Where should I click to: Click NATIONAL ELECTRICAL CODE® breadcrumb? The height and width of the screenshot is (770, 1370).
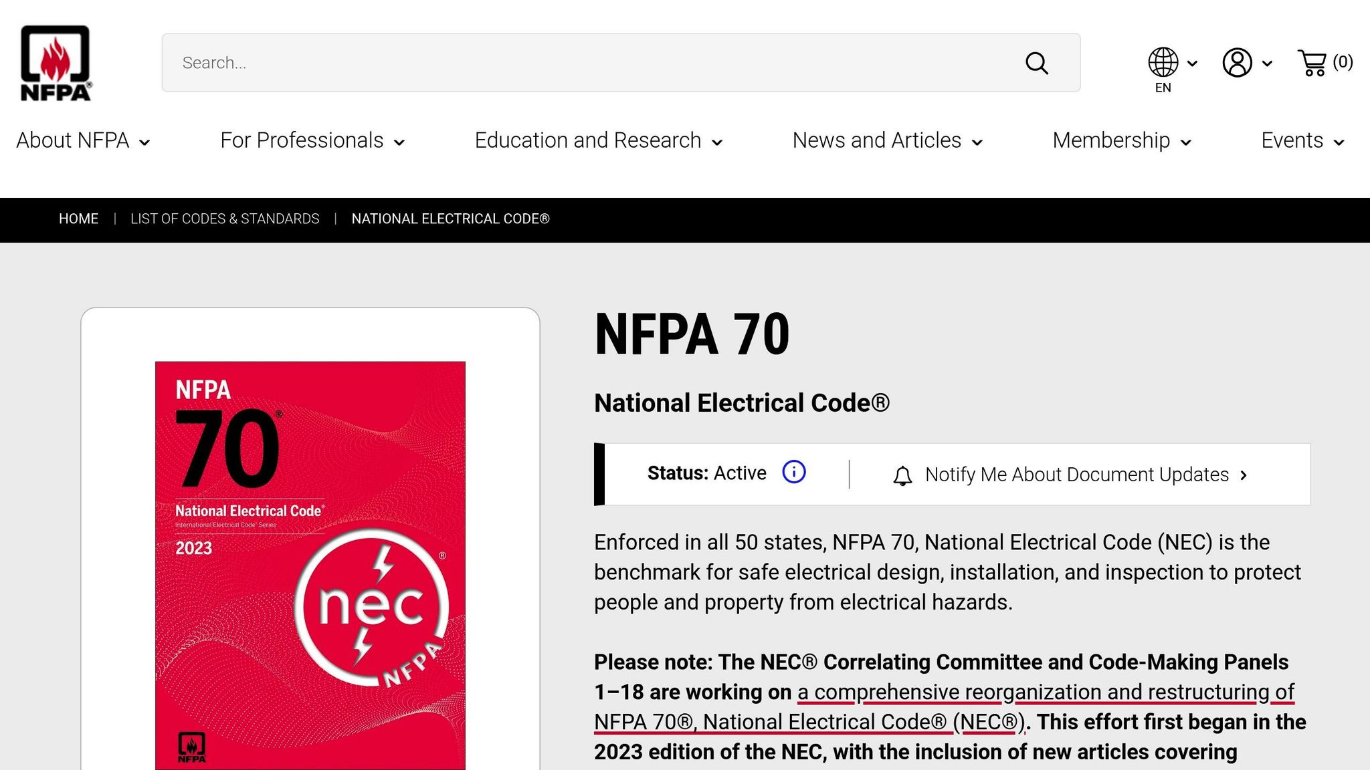pos(450,219)
